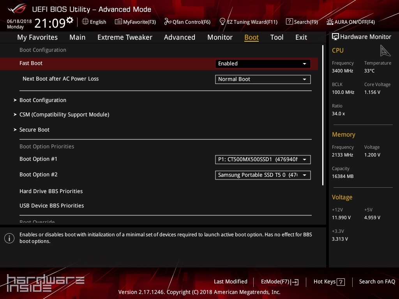
Task: Click the Boot Option Priorities heading
Action: (47, 146)
